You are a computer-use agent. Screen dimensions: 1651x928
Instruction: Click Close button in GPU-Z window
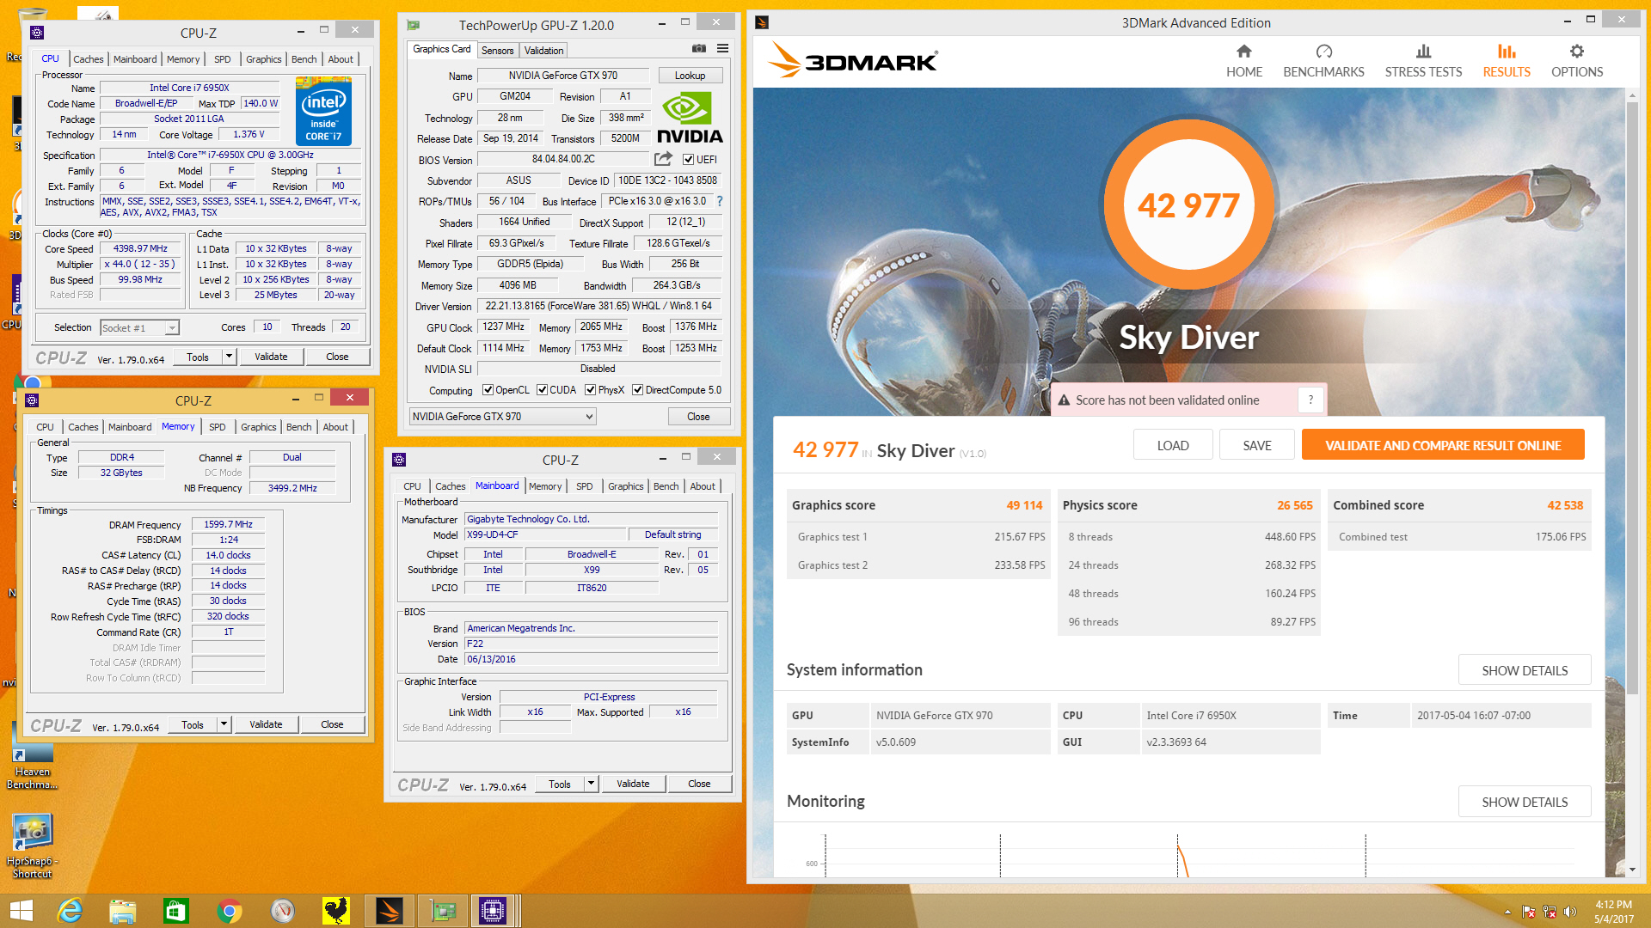click(698, 417)
